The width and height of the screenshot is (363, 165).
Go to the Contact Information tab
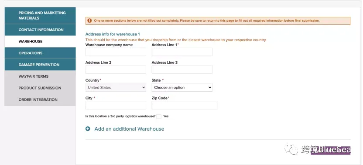[x=40, y=30]
